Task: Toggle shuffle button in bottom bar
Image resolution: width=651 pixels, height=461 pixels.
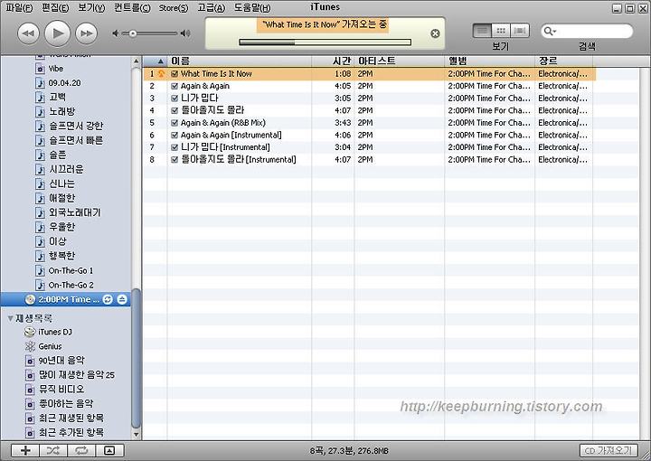Action: point(53,450)
